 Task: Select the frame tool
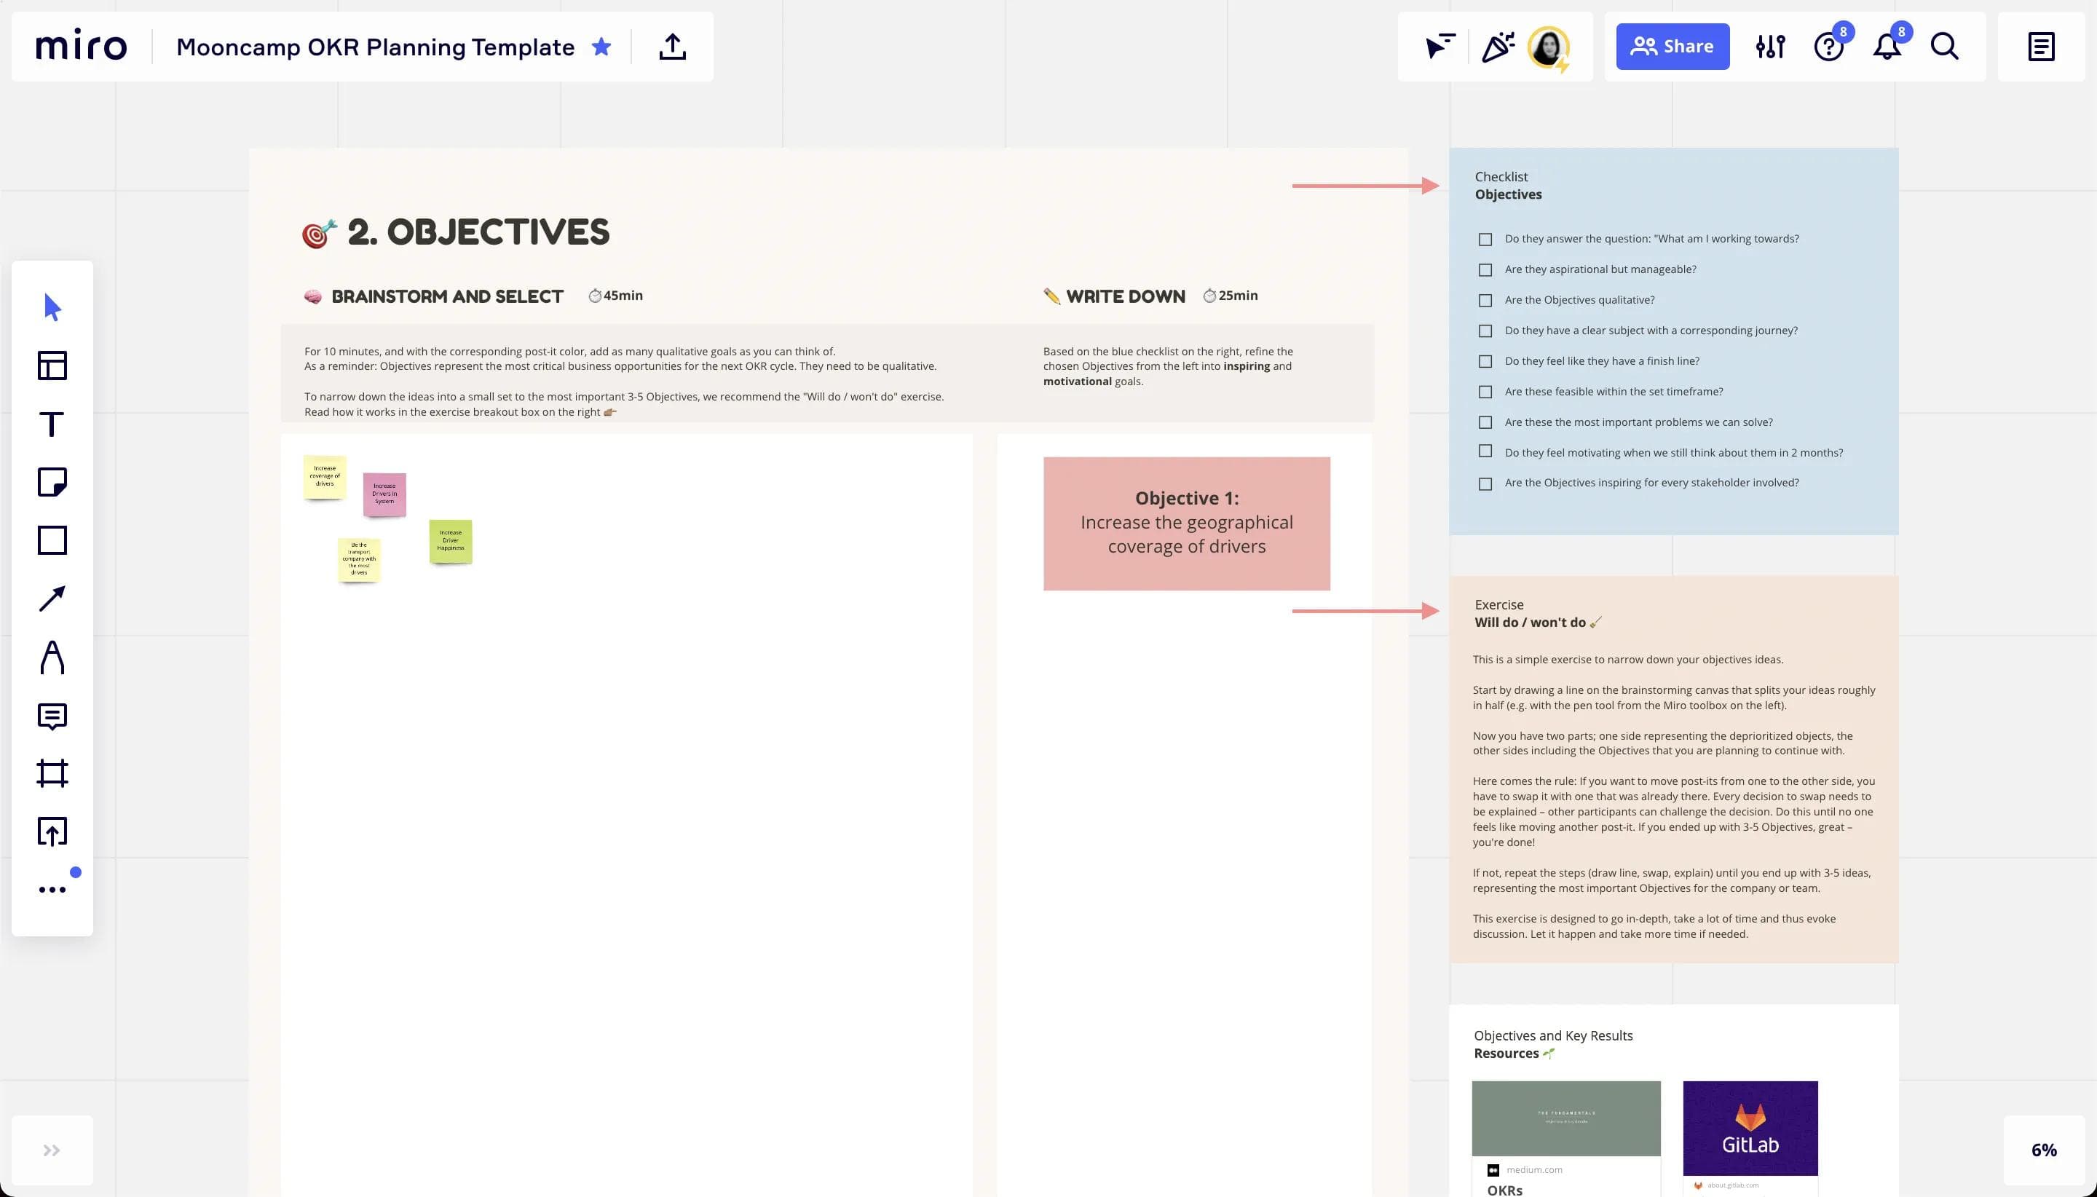[52, 773]
